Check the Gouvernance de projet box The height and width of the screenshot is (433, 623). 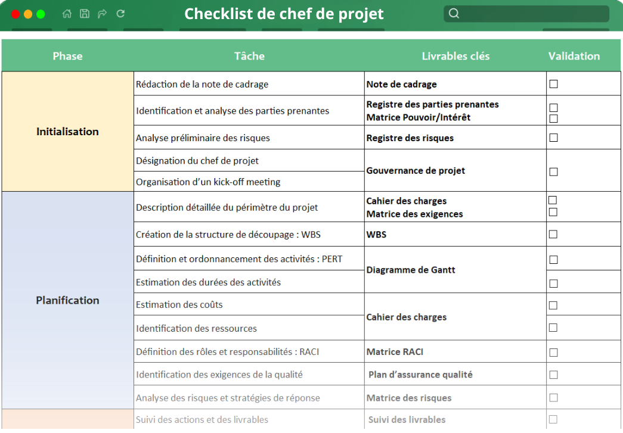(553, 172)
